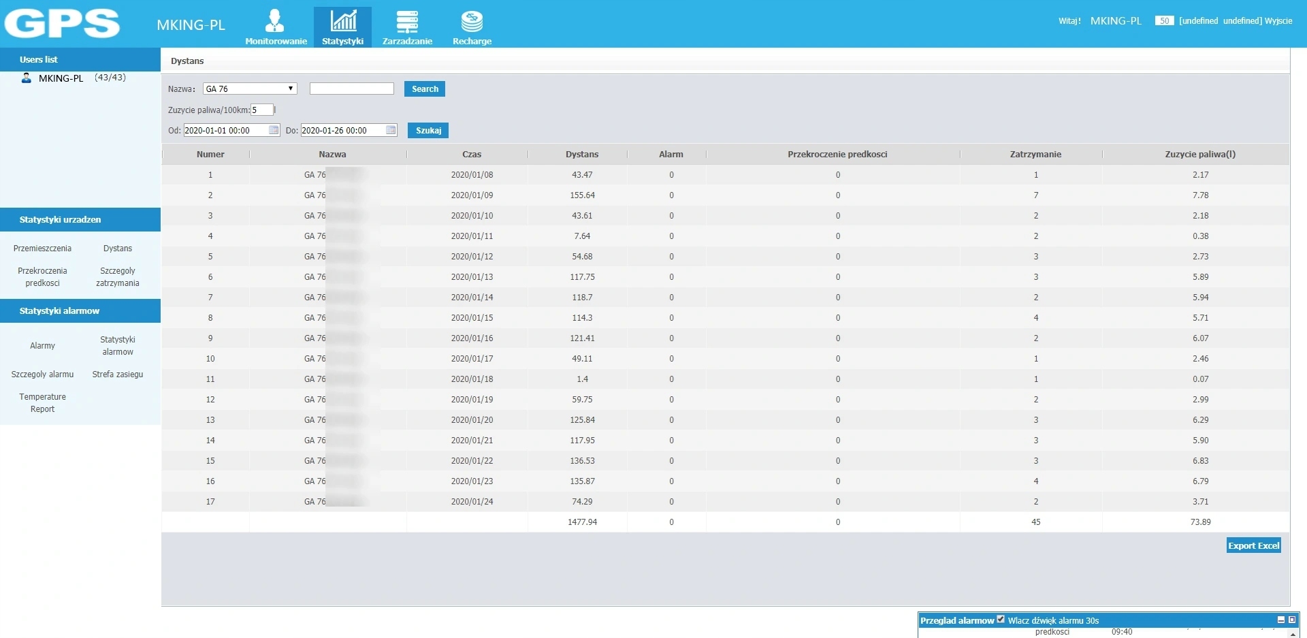Open Szczegoly zatrzymania report
Viewport: 1307px width, 638px height.
118,276
